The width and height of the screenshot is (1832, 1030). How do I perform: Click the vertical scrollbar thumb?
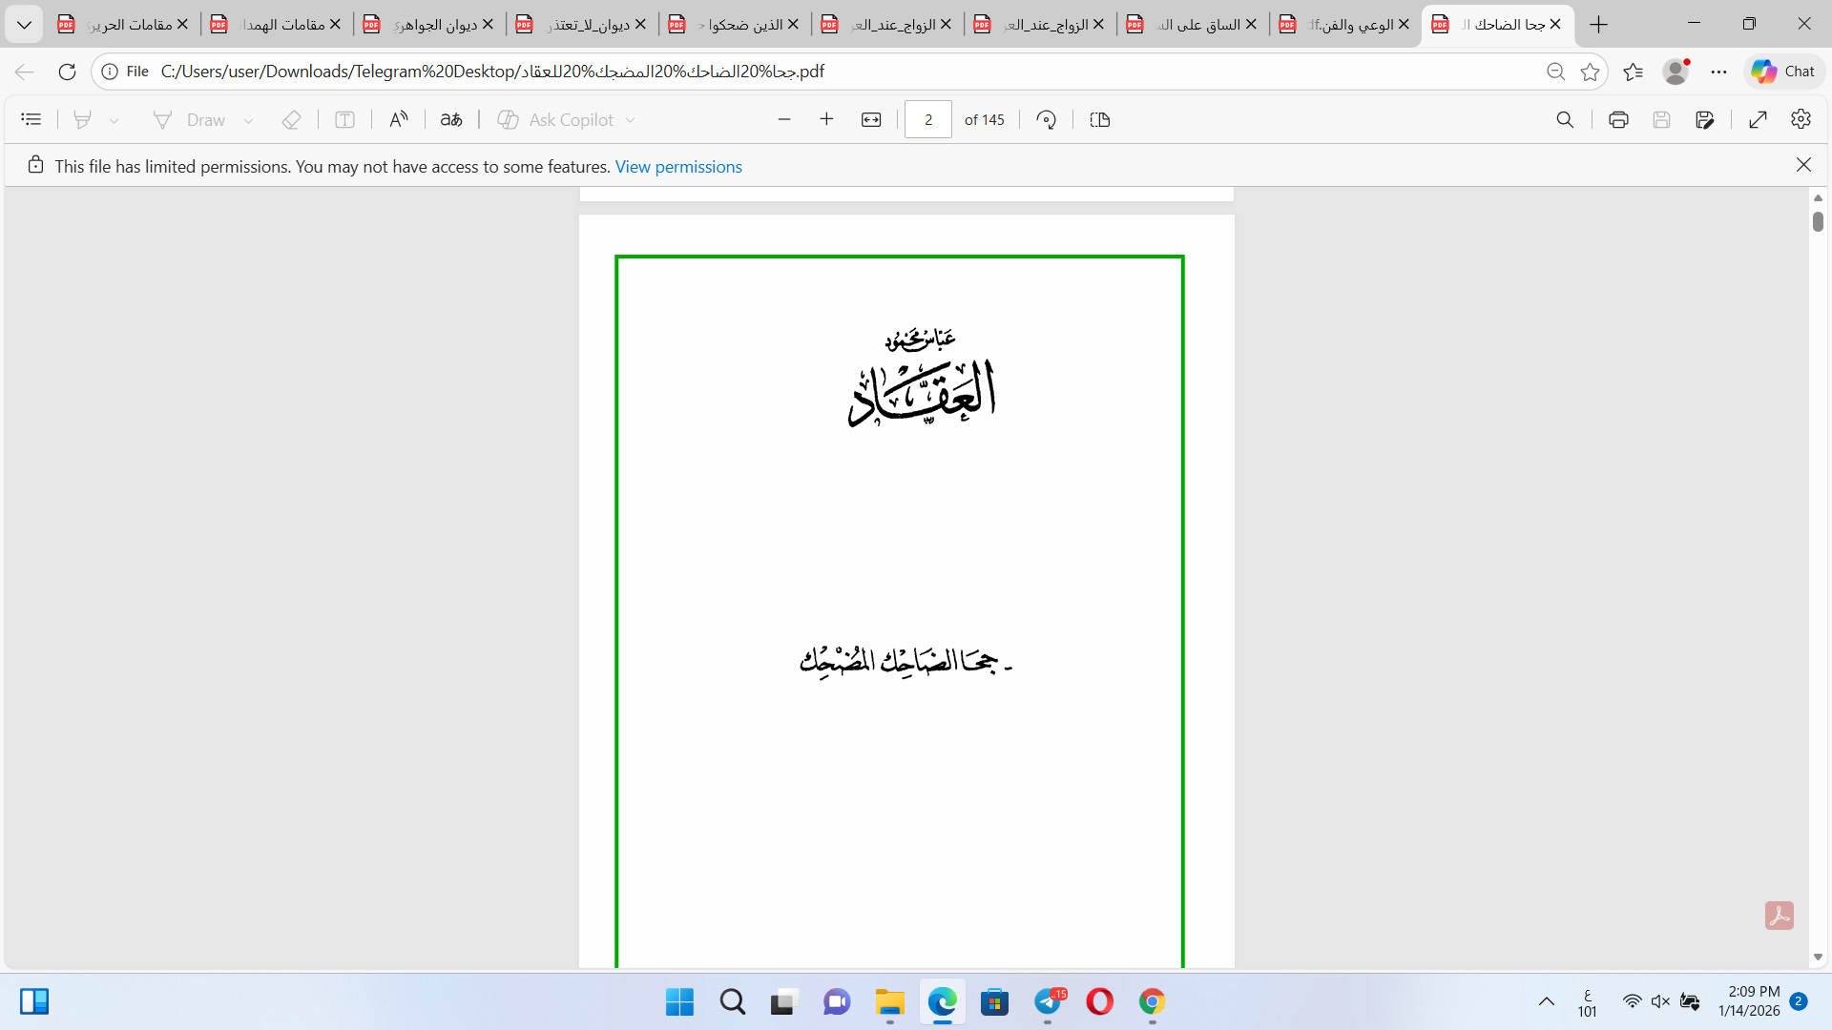coord(1818,221)
